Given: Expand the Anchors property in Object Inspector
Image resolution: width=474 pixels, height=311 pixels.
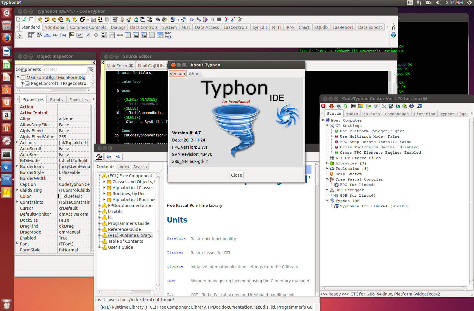Looking at the screenshot, I should (17, 142).
